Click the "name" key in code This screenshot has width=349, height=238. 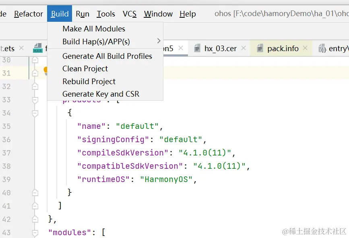click(91, 126)
